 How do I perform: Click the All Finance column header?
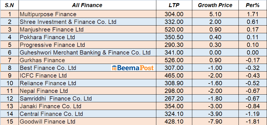(x=87, y=5)
